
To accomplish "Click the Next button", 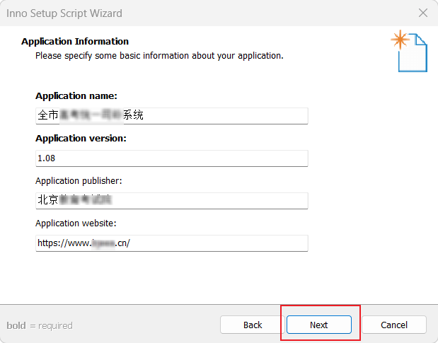I will pyautogui.click(x=318, y=325).
